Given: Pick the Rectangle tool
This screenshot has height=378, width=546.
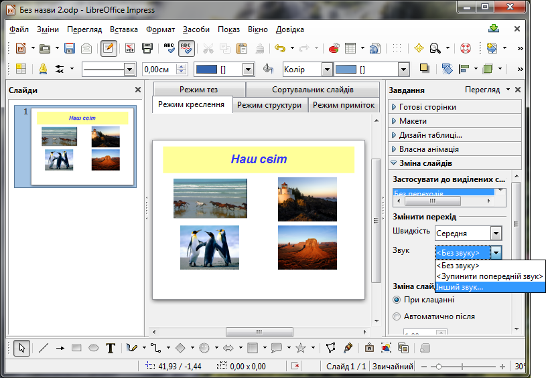Looking at the screenshot, I should (x=76, y=348).
